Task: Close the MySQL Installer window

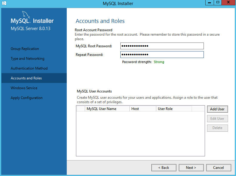Action: (x=228, y=3)
